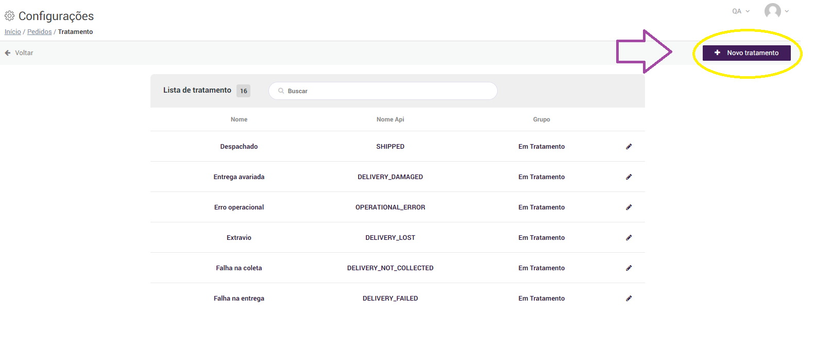This screenshot has width=814, height=349.
Task: Create a Novo tratamento
Action: pos(747,53)
